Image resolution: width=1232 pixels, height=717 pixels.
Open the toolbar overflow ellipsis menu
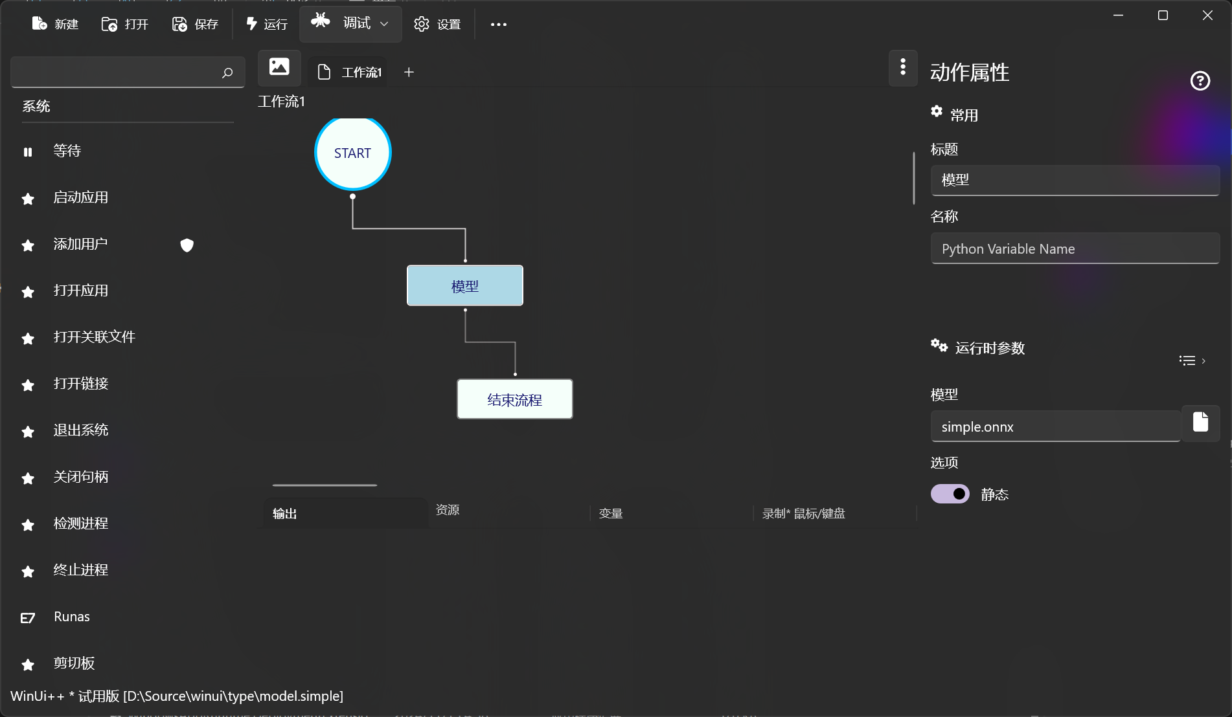pos(498,25)
